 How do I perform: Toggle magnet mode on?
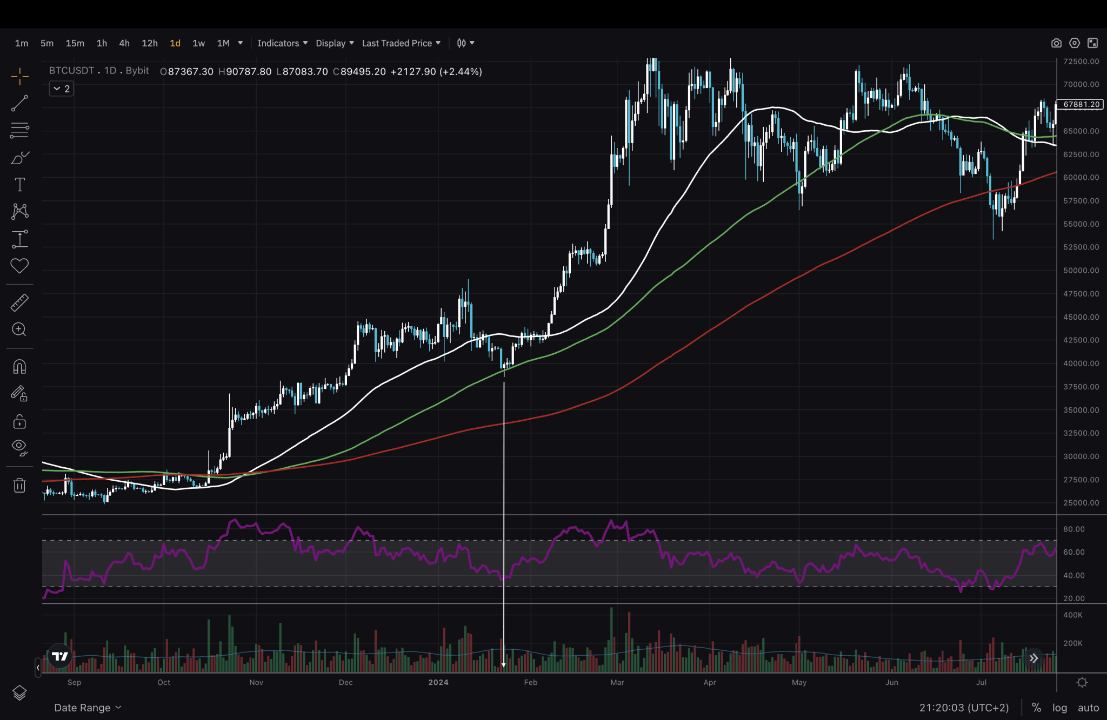19,367
